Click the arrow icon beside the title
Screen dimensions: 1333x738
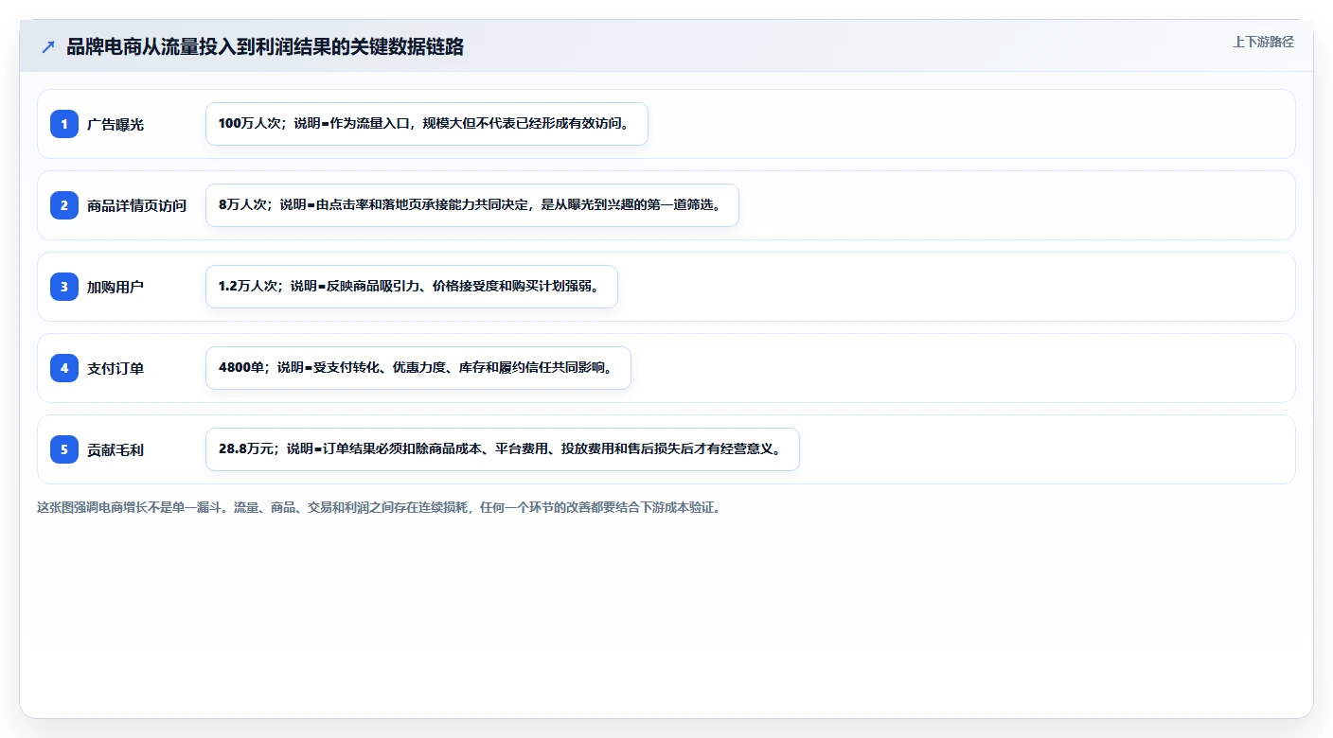click(48, 47)
